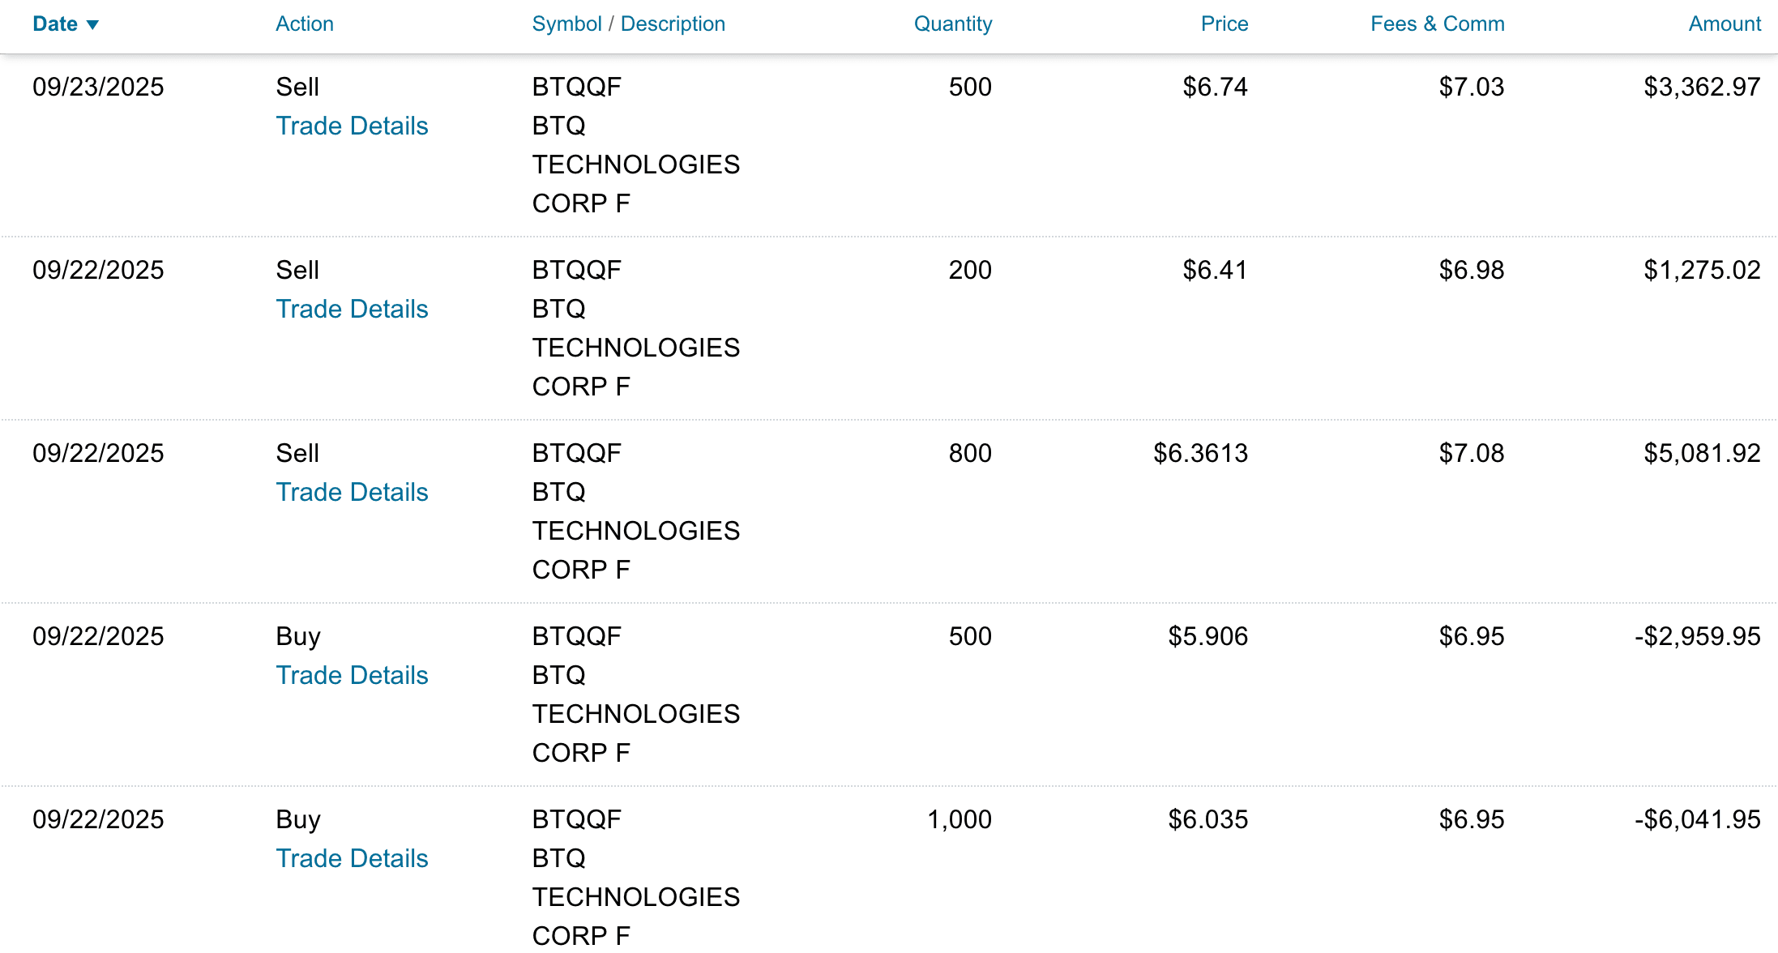Click the Date sort arrow icon

[x=92, y=25]
